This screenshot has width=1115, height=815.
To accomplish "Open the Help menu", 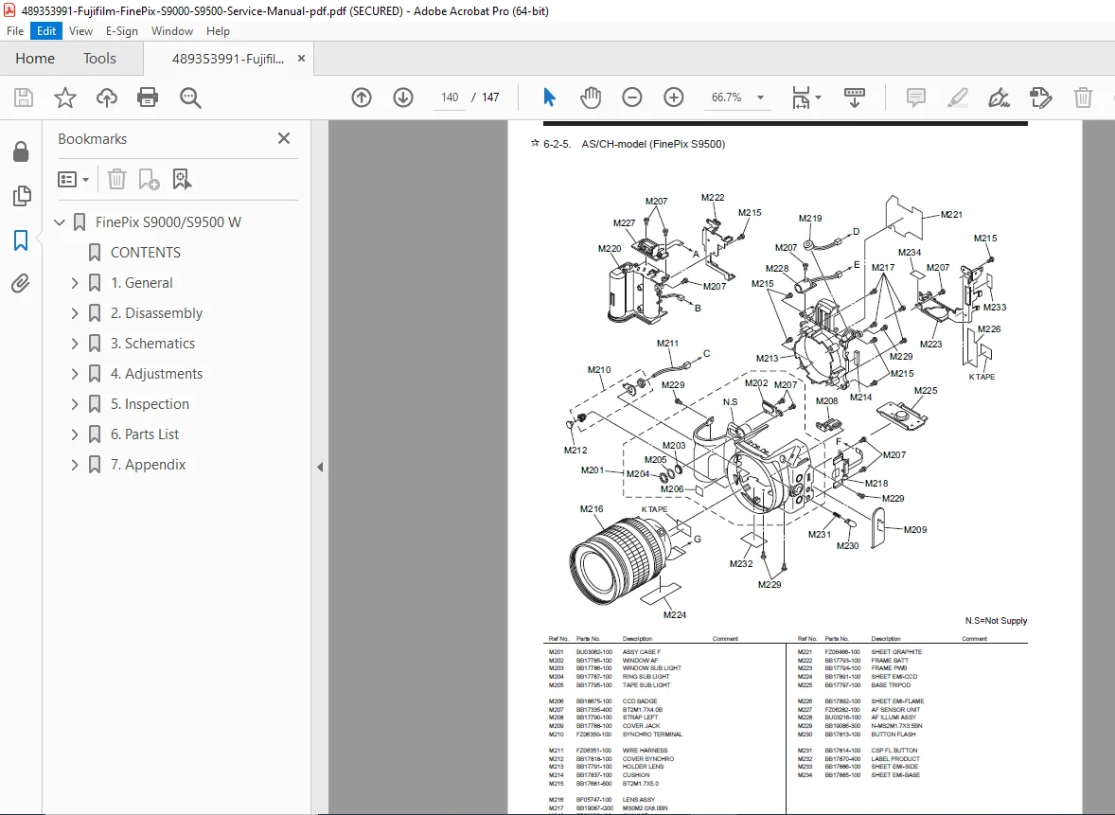I will click(218, 31).
